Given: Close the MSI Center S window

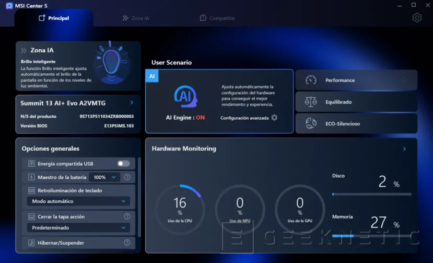Looking at the screenshot, I should click(x=428, y=5).
